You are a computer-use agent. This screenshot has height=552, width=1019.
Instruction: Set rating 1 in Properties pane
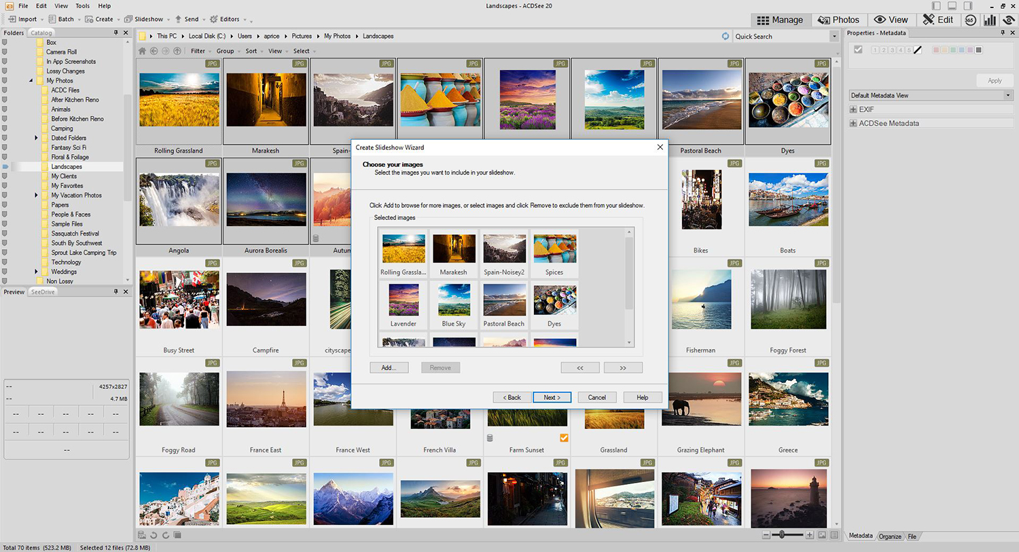(x=874, y=50)
